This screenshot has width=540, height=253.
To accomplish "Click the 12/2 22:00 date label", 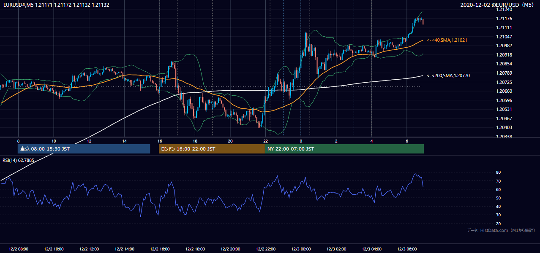I will (265, 249).
